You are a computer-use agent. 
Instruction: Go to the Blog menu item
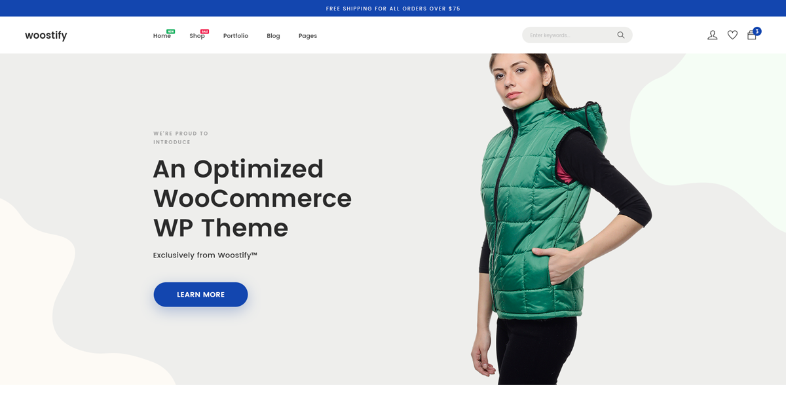click(273, 36)
